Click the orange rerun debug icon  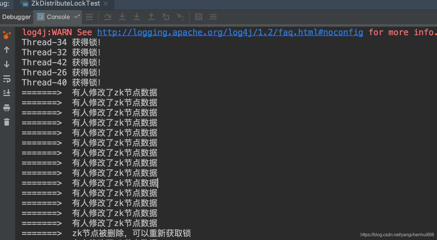click(x=7, y=35)
